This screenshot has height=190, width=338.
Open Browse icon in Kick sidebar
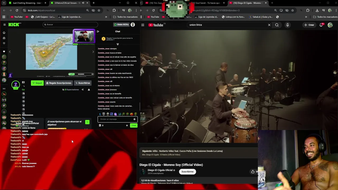(x=4, y=38)
